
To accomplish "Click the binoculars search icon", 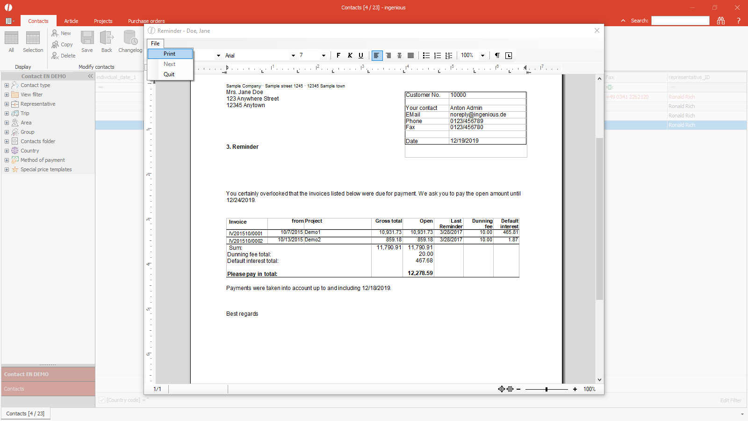I will pyautogui.click(x=721, y=21).
